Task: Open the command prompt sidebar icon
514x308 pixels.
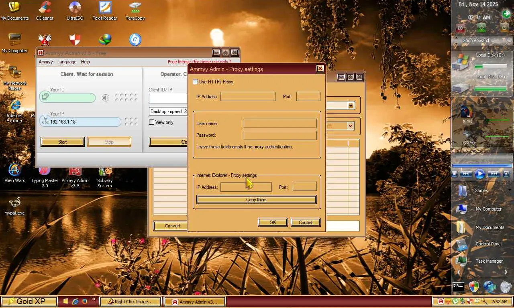Action: coord(458,286)
